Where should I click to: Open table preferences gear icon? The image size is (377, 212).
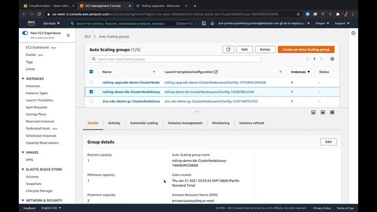pyautogui.click(x=332, y=59)
